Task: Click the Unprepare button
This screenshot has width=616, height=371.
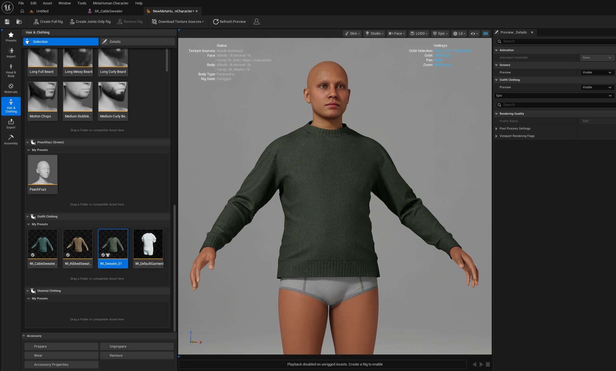Action: click(x=137, y=346)
